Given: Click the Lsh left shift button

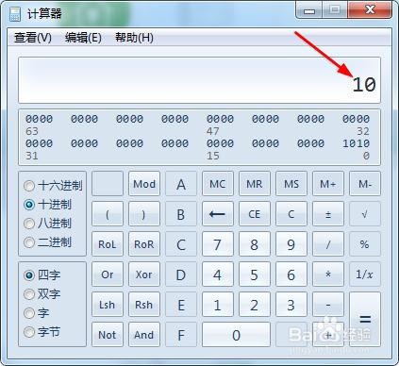Looking at the screenshot, I should (x=108, y=305).
